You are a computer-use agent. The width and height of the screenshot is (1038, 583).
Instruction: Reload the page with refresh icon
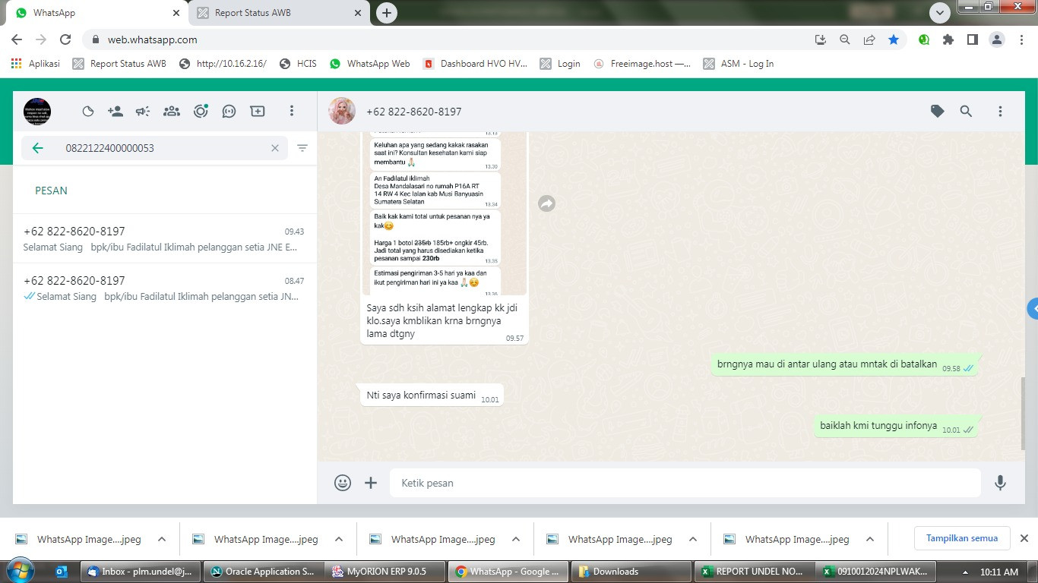pyautogui.click(x=65, y=39)
